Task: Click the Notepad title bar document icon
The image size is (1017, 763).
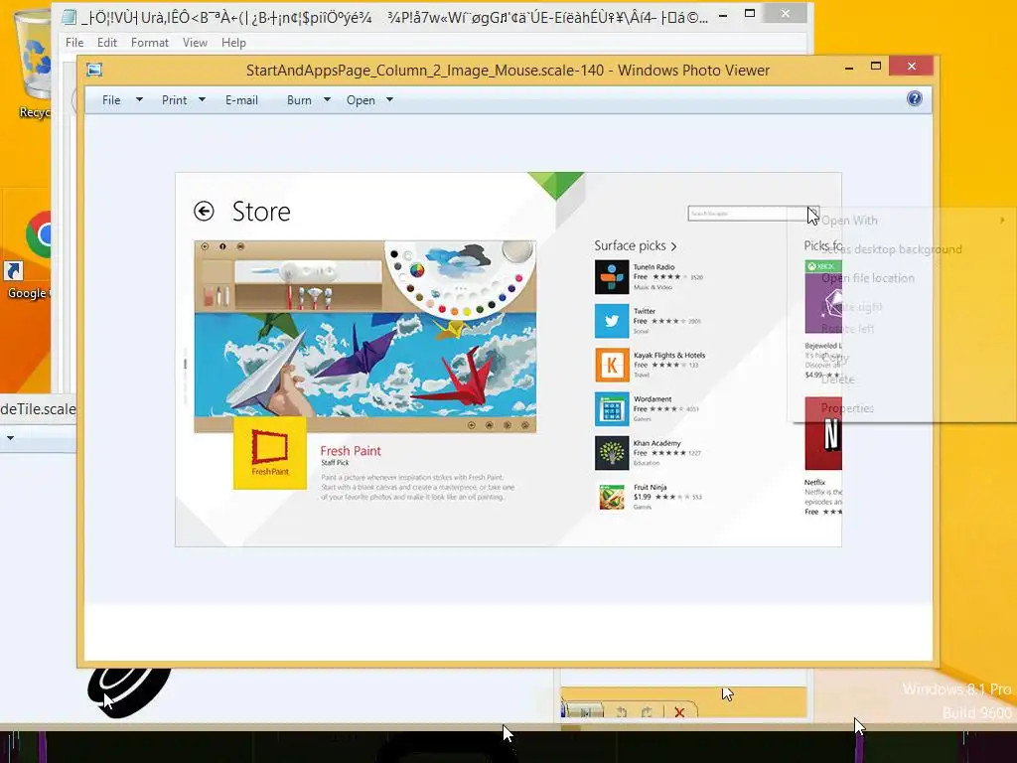Action: [70, 17]
